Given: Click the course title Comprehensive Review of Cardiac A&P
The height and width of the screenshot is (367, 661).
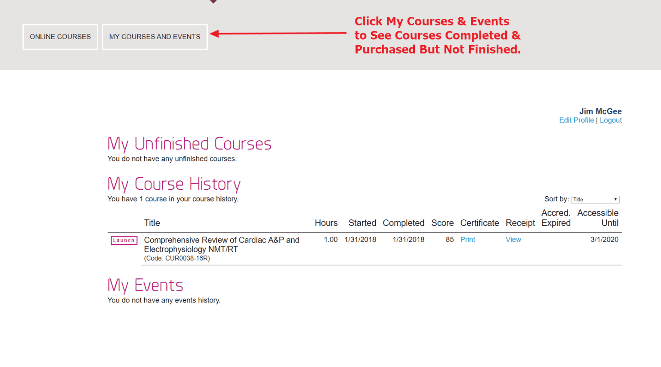Looking at the screenshot, I should [x=221, y=240].
